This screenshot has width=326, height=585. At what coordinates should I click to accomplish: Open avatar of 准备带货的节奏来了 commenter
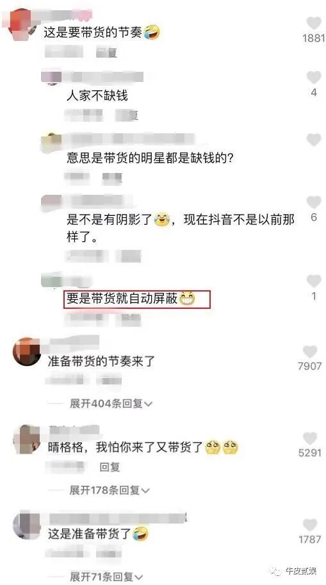point(26,351)
